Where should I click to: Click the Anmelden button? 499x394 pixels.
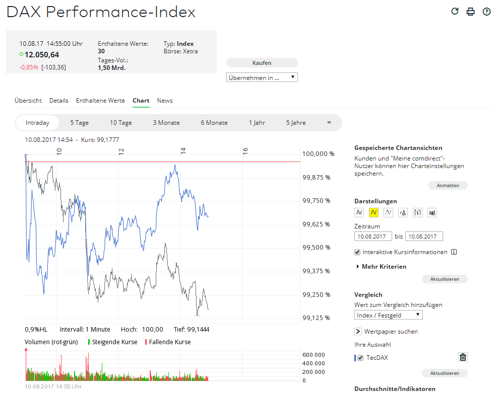(448, 186)
